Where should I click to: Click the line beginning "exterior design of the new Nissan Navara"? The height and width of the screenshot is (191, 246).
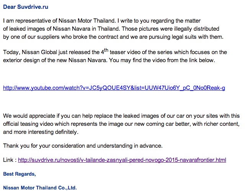point(109,60)
